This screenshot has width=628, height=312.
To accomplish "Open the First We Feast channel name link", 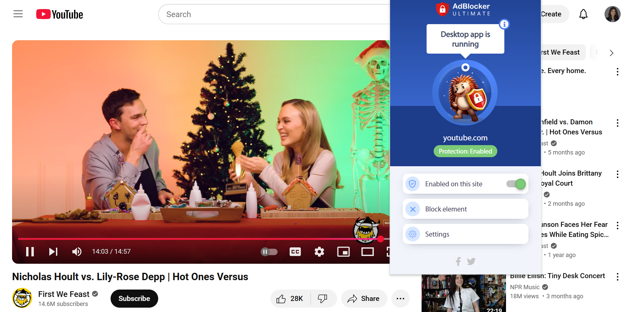I will click(x=64, y=294).
